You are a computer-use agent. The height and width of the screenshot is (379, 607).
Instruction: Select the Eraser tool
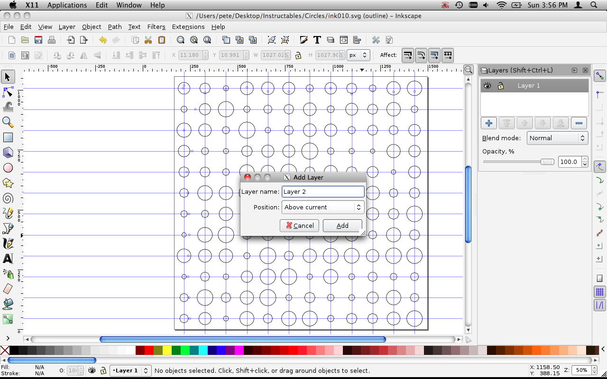8,289
